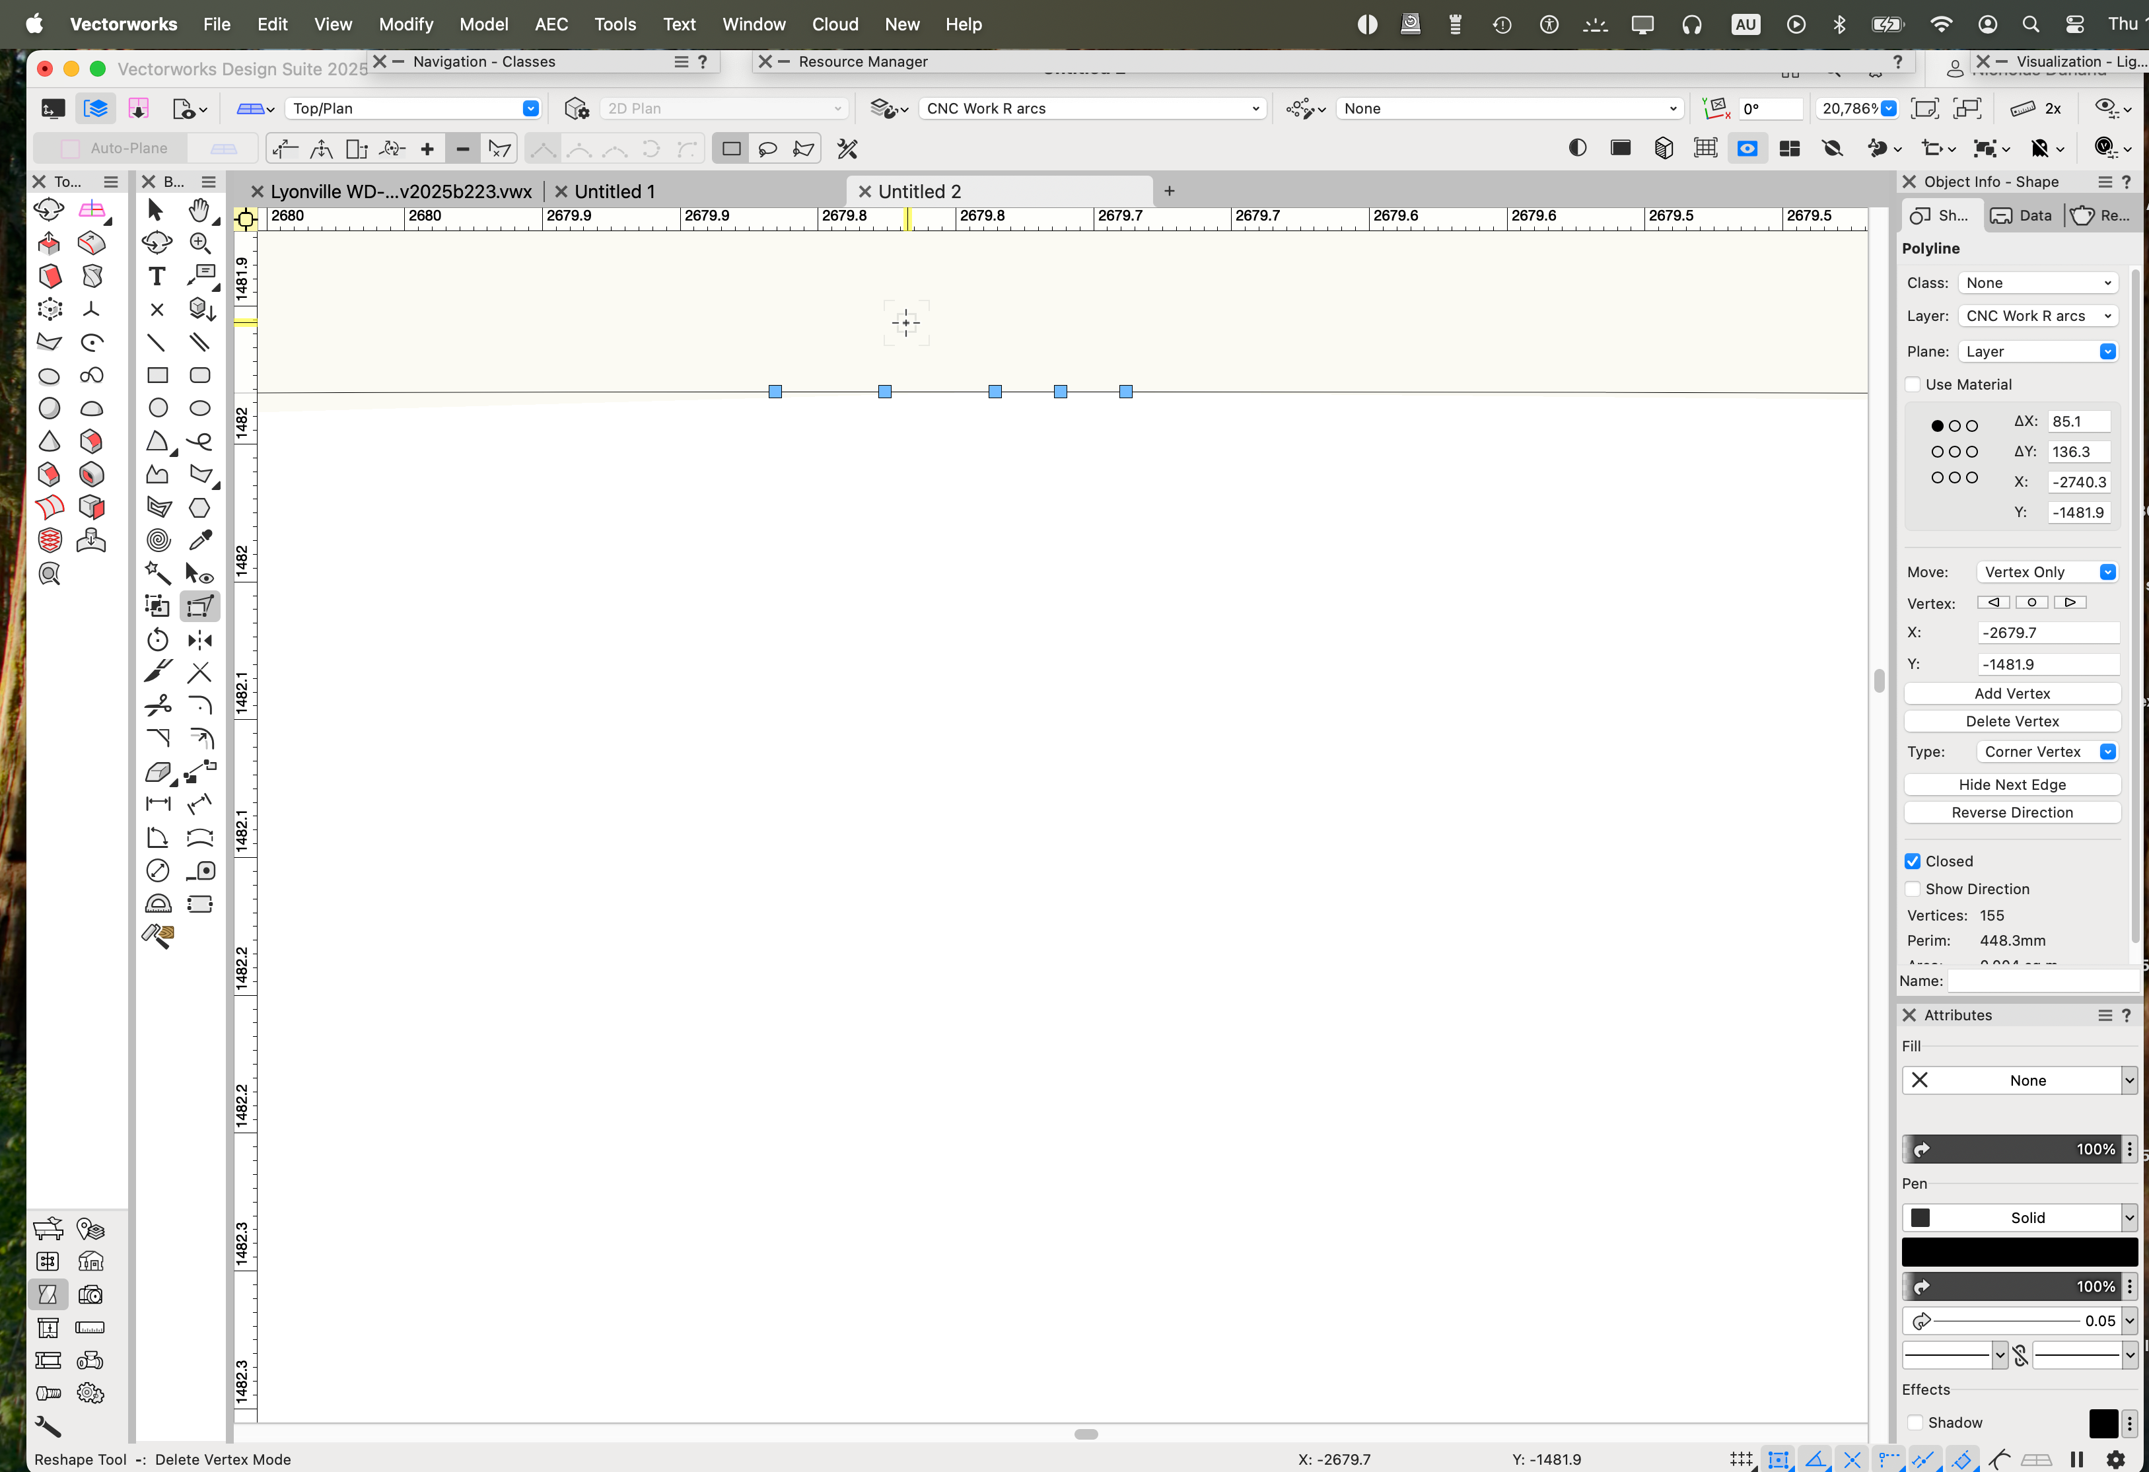
Task: Select the Rectangle tool
Action: click(x=158, y=375)
